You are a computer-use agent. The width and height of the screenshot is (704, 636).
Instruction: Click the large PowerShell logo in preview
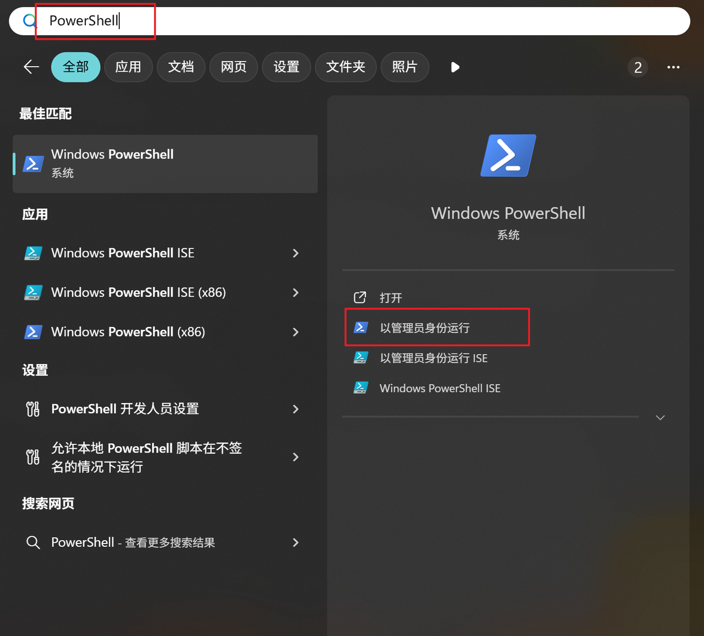click(508, 155)
